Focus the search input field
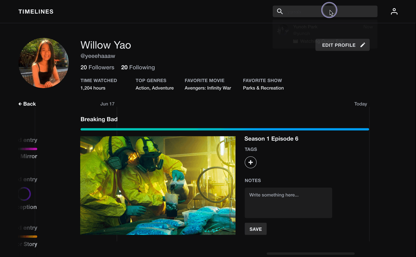 325,12
